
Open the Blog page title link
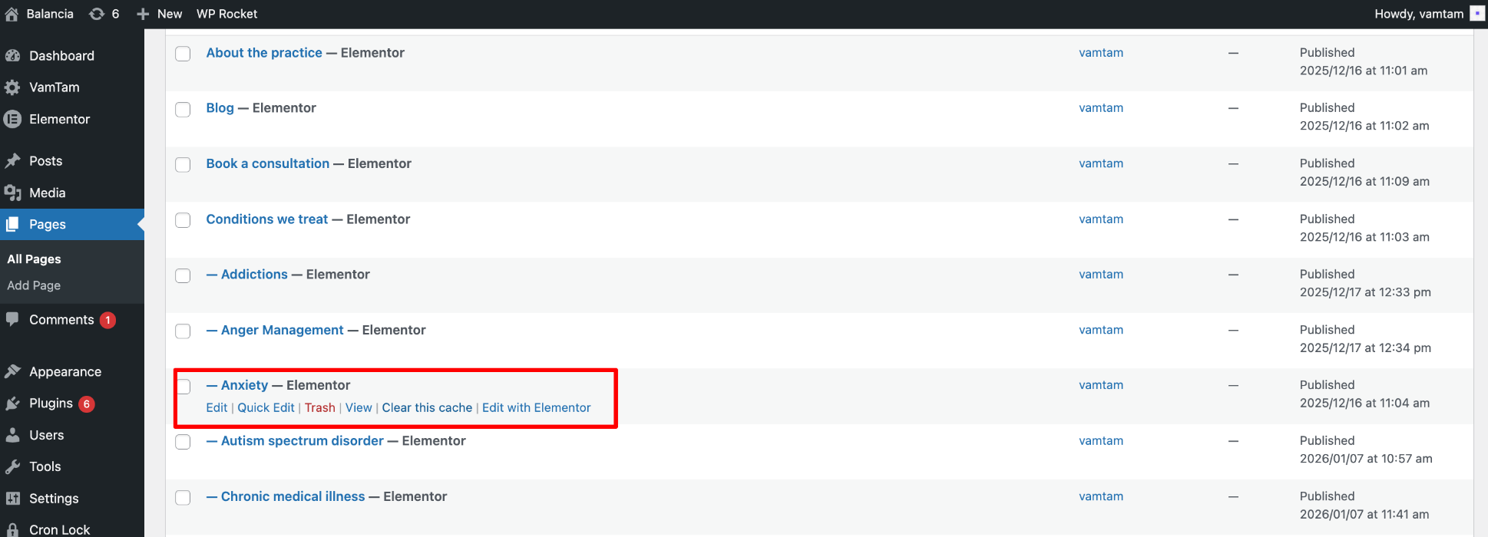click(220, 108)
